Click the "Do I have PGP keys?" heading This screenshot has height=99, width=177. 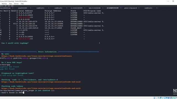pyautogui.click(x=12, y=62)
